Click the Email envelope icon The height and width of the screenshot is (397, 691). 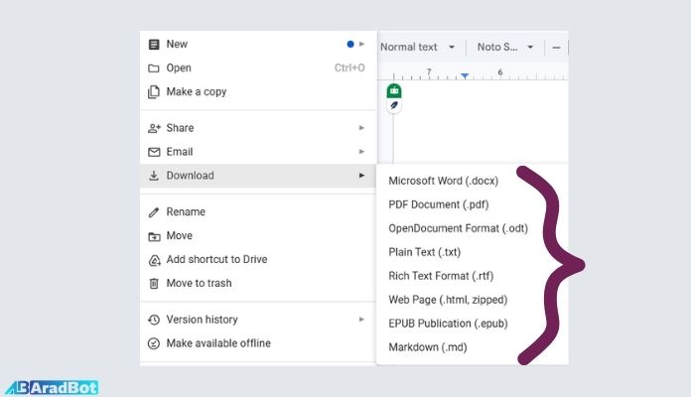click(x=154, y=152)
